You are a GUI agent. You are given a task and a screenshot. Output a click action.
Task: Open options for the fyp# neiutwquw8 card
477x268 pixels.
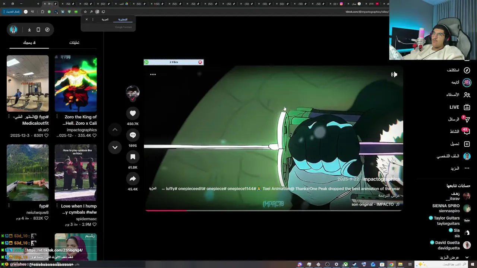(9, 205)
